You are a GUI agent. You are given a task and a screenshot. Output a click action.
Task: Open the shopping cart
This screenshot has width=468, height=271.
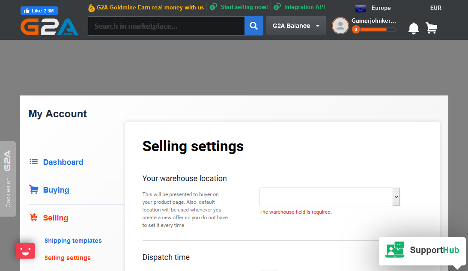click(432, 28)
